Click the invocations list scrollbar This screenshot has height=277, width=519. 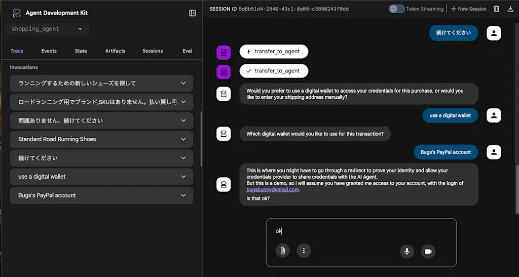point(201,139)
